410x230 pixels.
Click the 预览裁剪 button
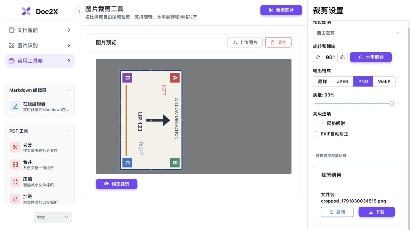[x=117, y=184]
